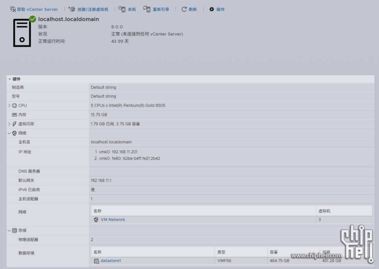Click the CPU value 5 CPUs x Intel(R) Pentium(R) Gold 8505
This screenshot has width=379, height=269.
tap(128, 106)
